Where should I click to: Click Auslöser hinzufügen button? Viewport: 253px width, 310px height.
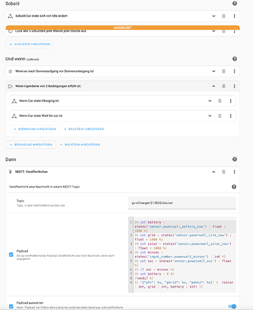click(x=30, y=44)
